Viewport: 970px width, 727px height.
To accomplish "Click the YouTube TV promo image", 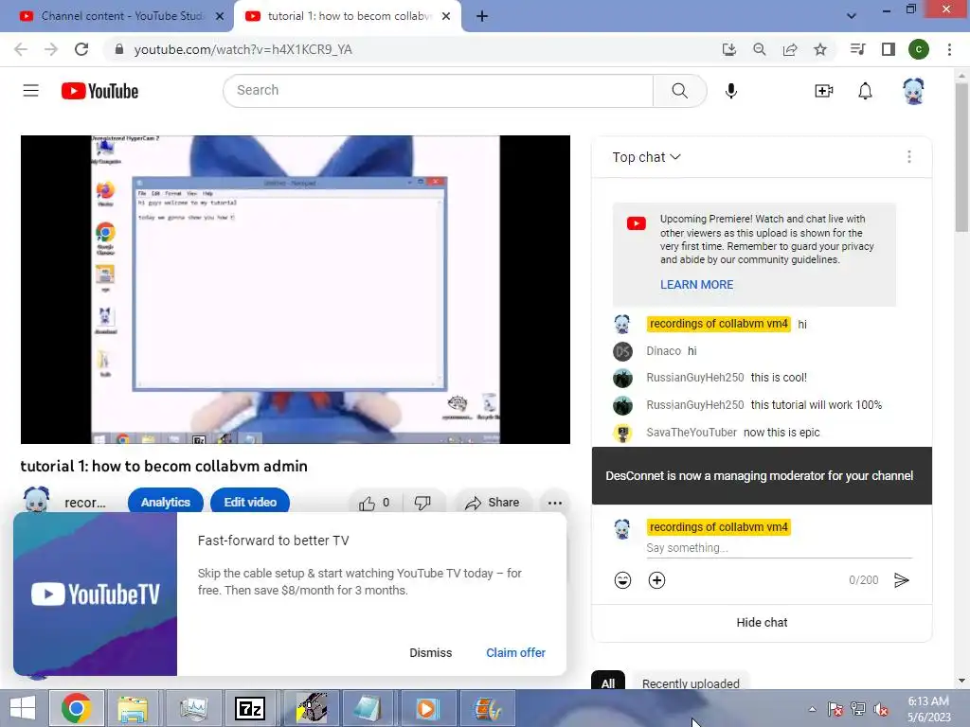I will point(96,594).
